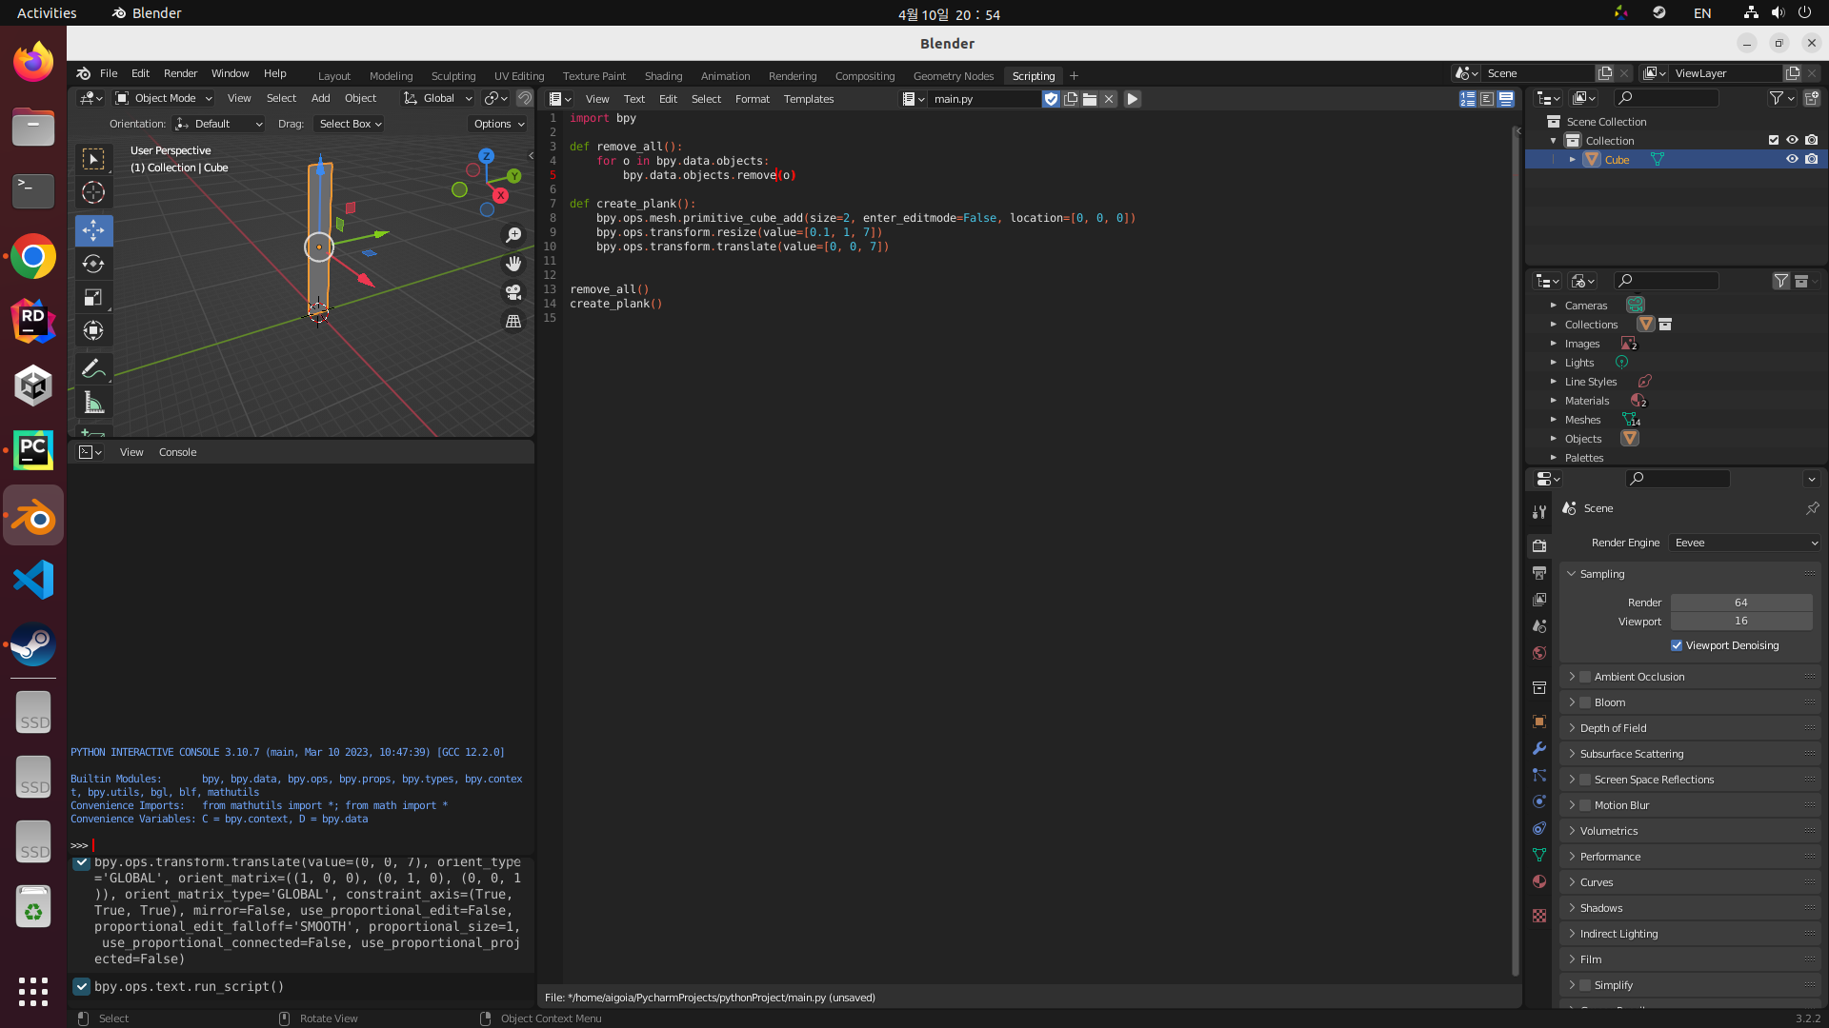
Task: Open the Output properties tab
Action: coord(1539,573)
